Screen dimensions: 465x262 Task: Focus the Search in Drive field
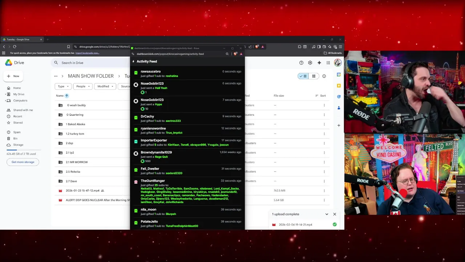91,63
